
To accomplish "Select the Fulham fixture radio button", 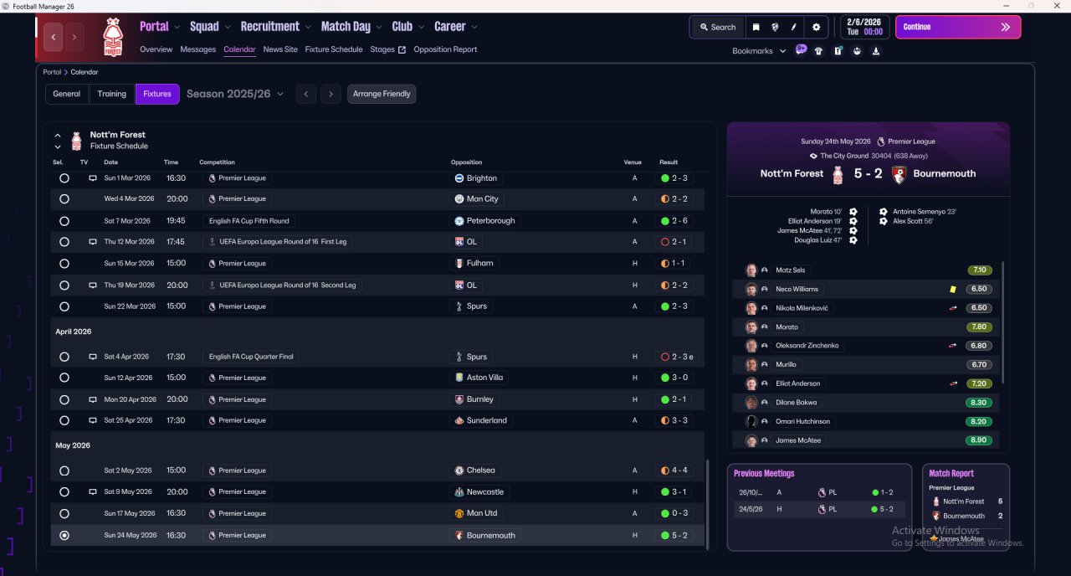I will pos(64,264).
